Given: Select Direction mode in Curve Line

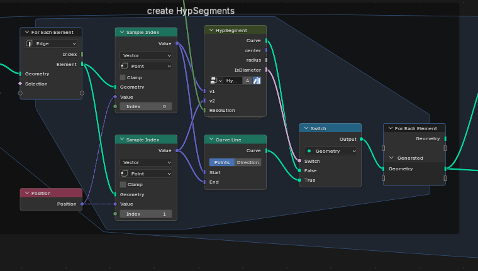Looking at the screenshot, I should point(248,162).
